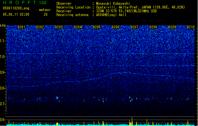Click the A504HB(yagi 4el) antenna text
Viewport: 198px width, 126px height.
coord(111,15)
